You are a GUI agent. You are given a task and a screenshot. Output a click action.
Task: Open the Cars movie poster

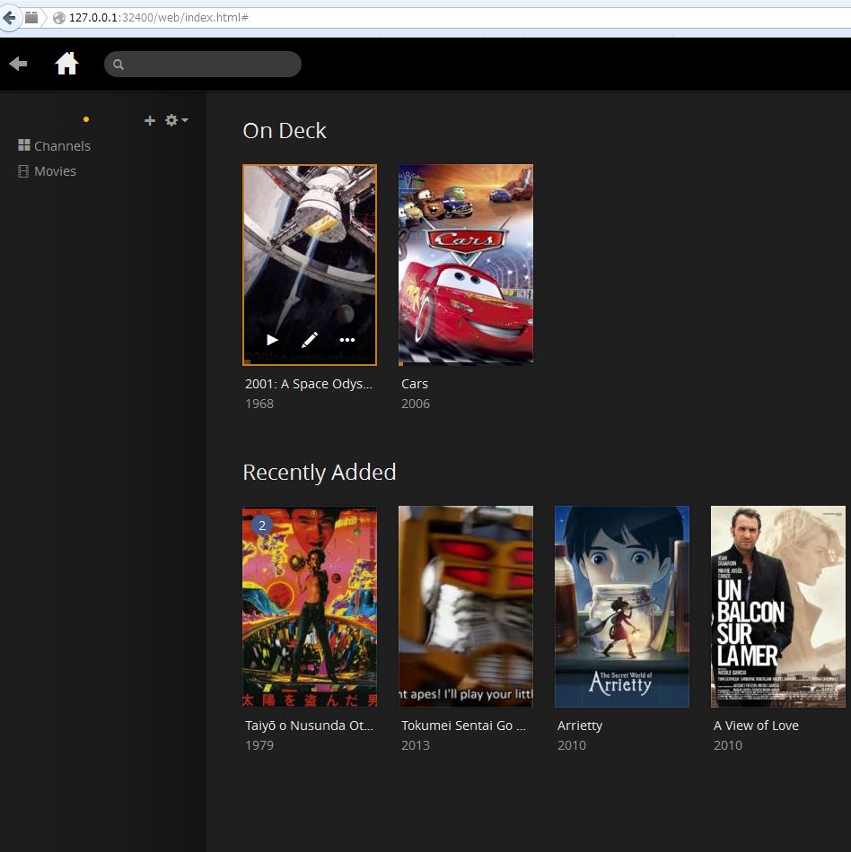pos(465,265)
